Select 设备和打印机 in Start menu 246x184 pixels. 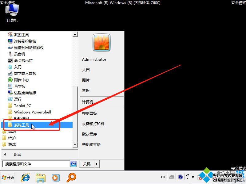click(x=93, y=124)
